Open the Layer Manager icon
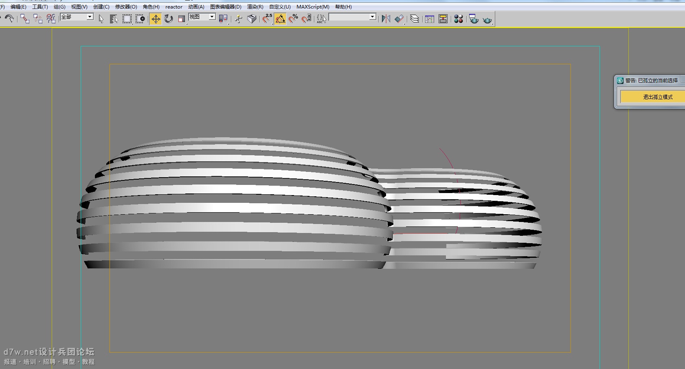Viewport: 685px width, 369px height. click(415, 19)
